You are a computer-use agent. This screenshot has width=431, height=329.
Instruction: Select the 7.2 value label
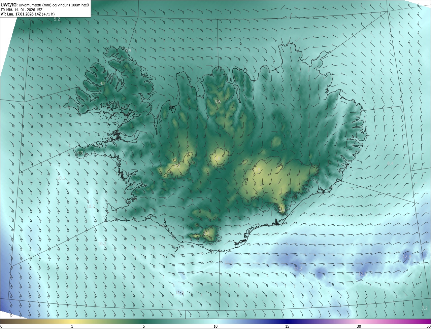click(425, 308)
